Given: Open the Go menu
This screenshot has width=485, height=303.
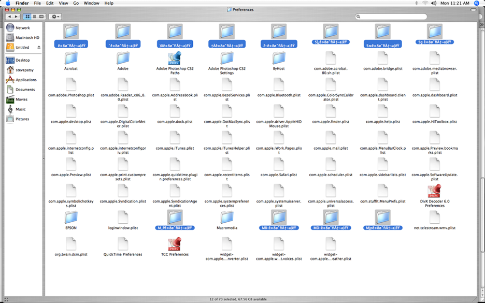Looking at the screenshot, I should click(x=76, y=3).
